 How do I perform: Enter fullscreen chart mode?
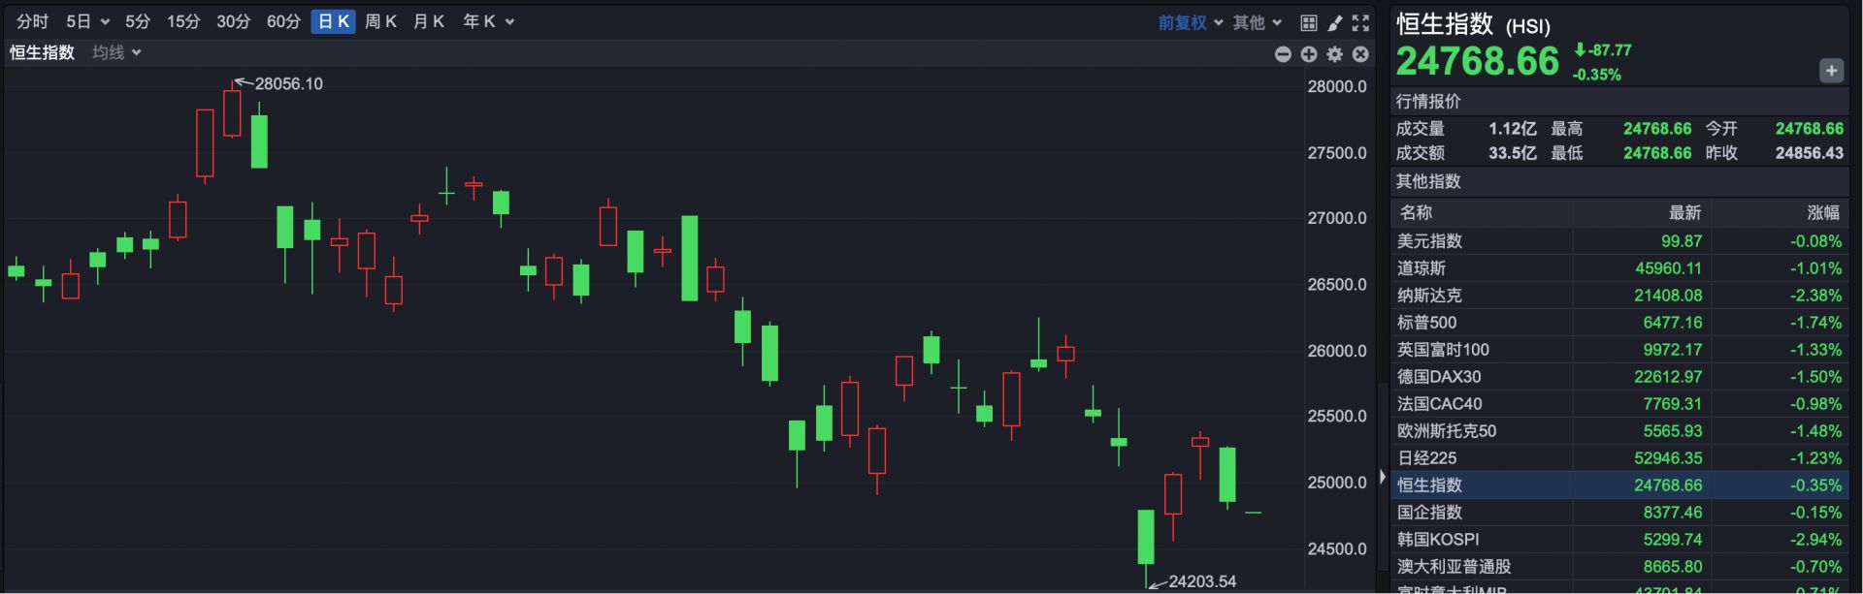pos(1360,22)
